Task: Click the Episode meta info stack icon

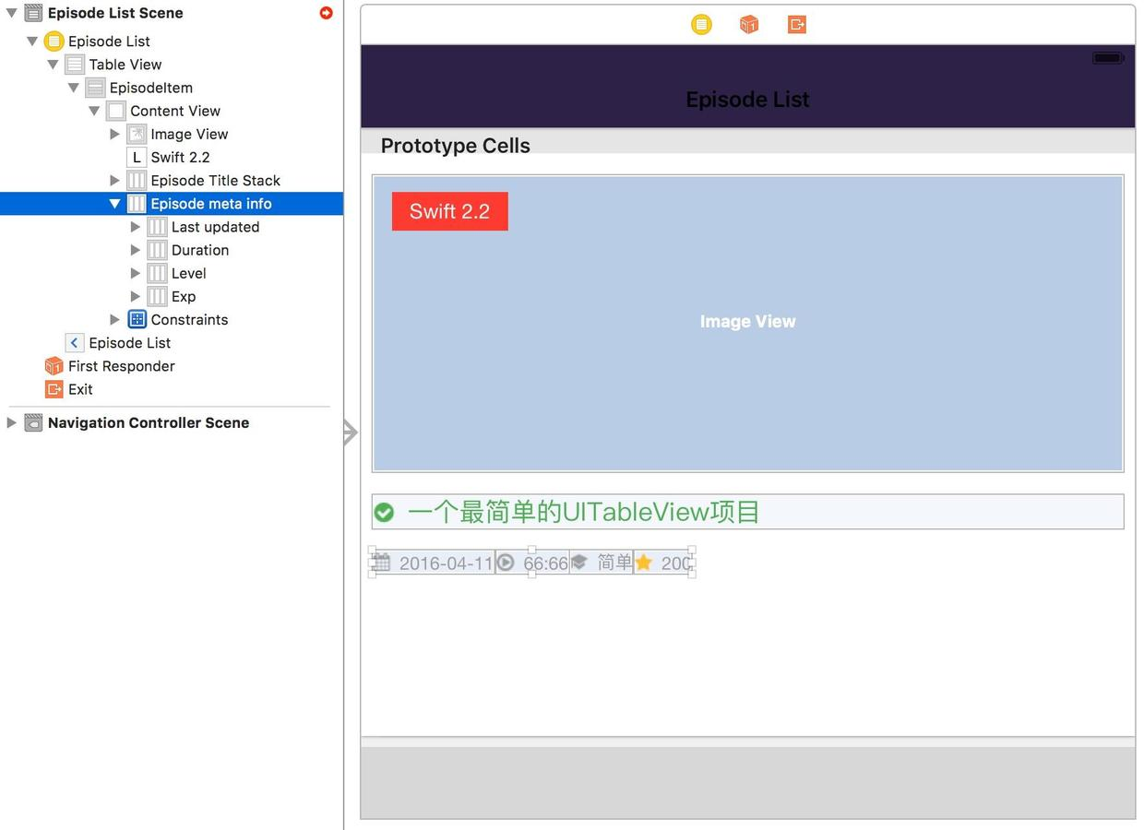Action: tap(137, 204)
